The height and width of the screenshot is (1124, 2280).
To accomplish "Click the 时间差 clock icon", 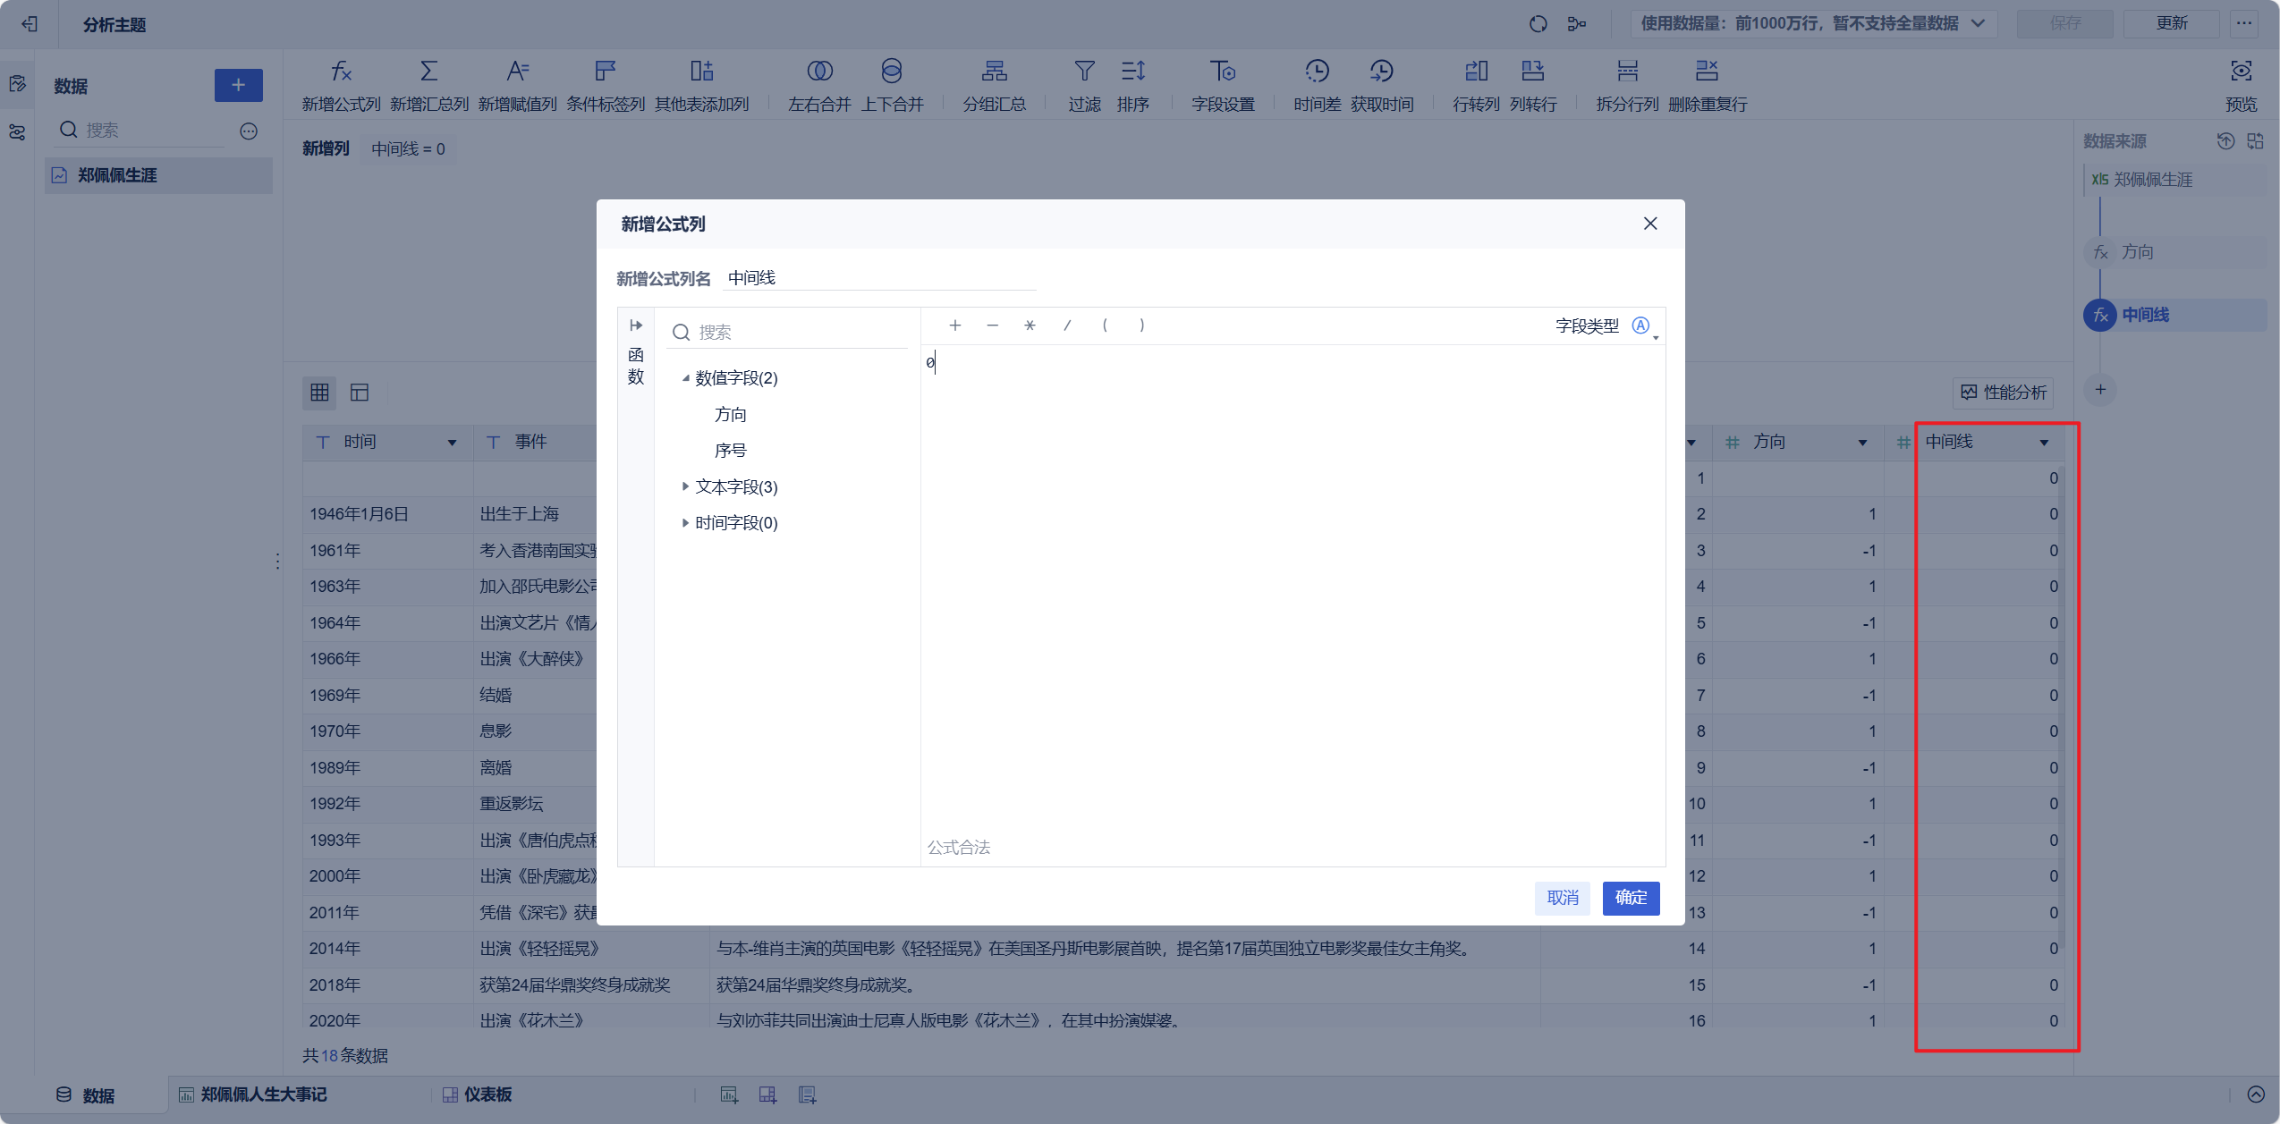I will pyautogui.click(x=1317, y=71).
